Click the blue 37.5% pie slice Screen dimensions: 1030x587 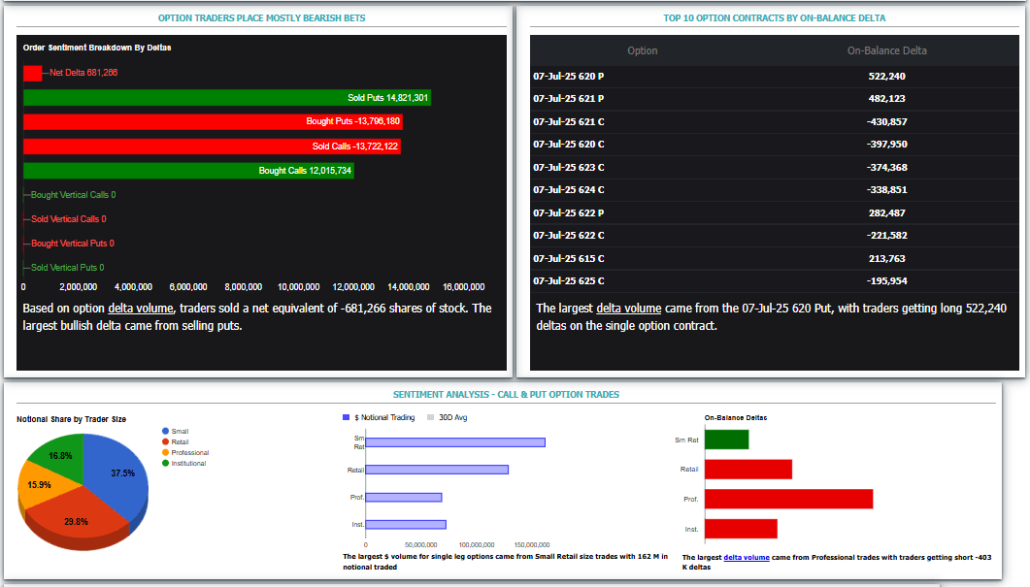(x=118, y=473)
